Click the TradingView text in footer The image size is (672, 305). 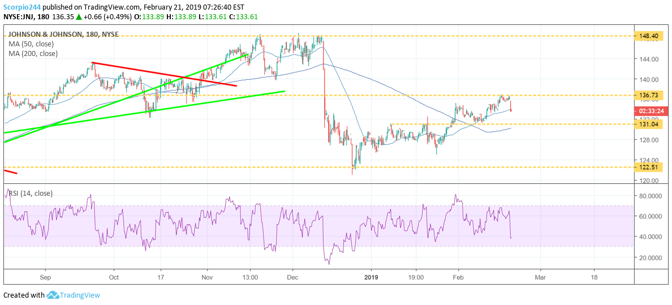pos(81,295)
